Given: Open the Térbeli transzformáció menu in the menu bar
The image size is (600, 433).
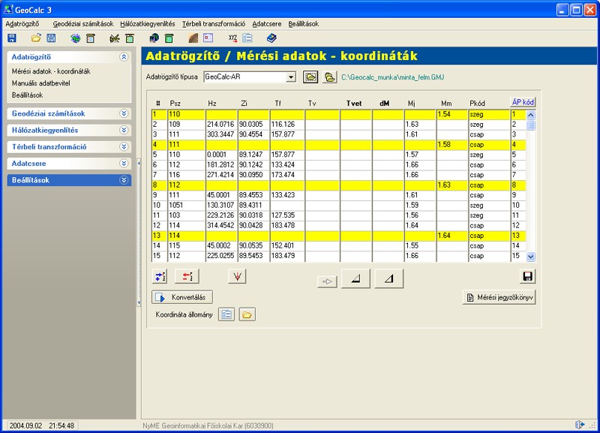Looking at the screenshot, I should [214, 24].
